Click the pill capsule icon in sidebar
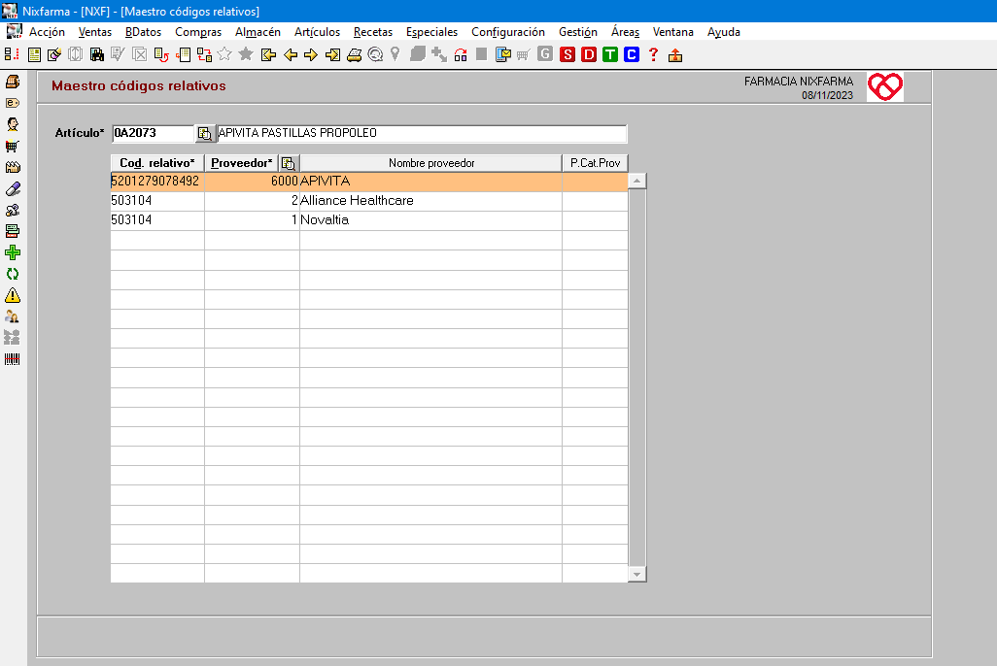Image resolution: width=997 pixels, height=666 pixels. [12, 188]
